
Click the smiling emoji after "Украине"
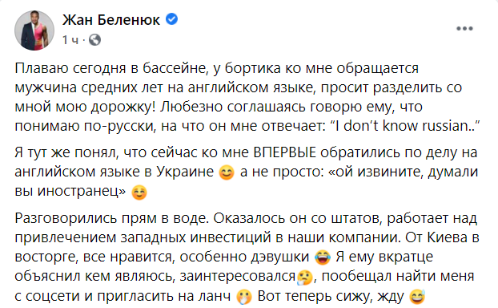(227, 172)
